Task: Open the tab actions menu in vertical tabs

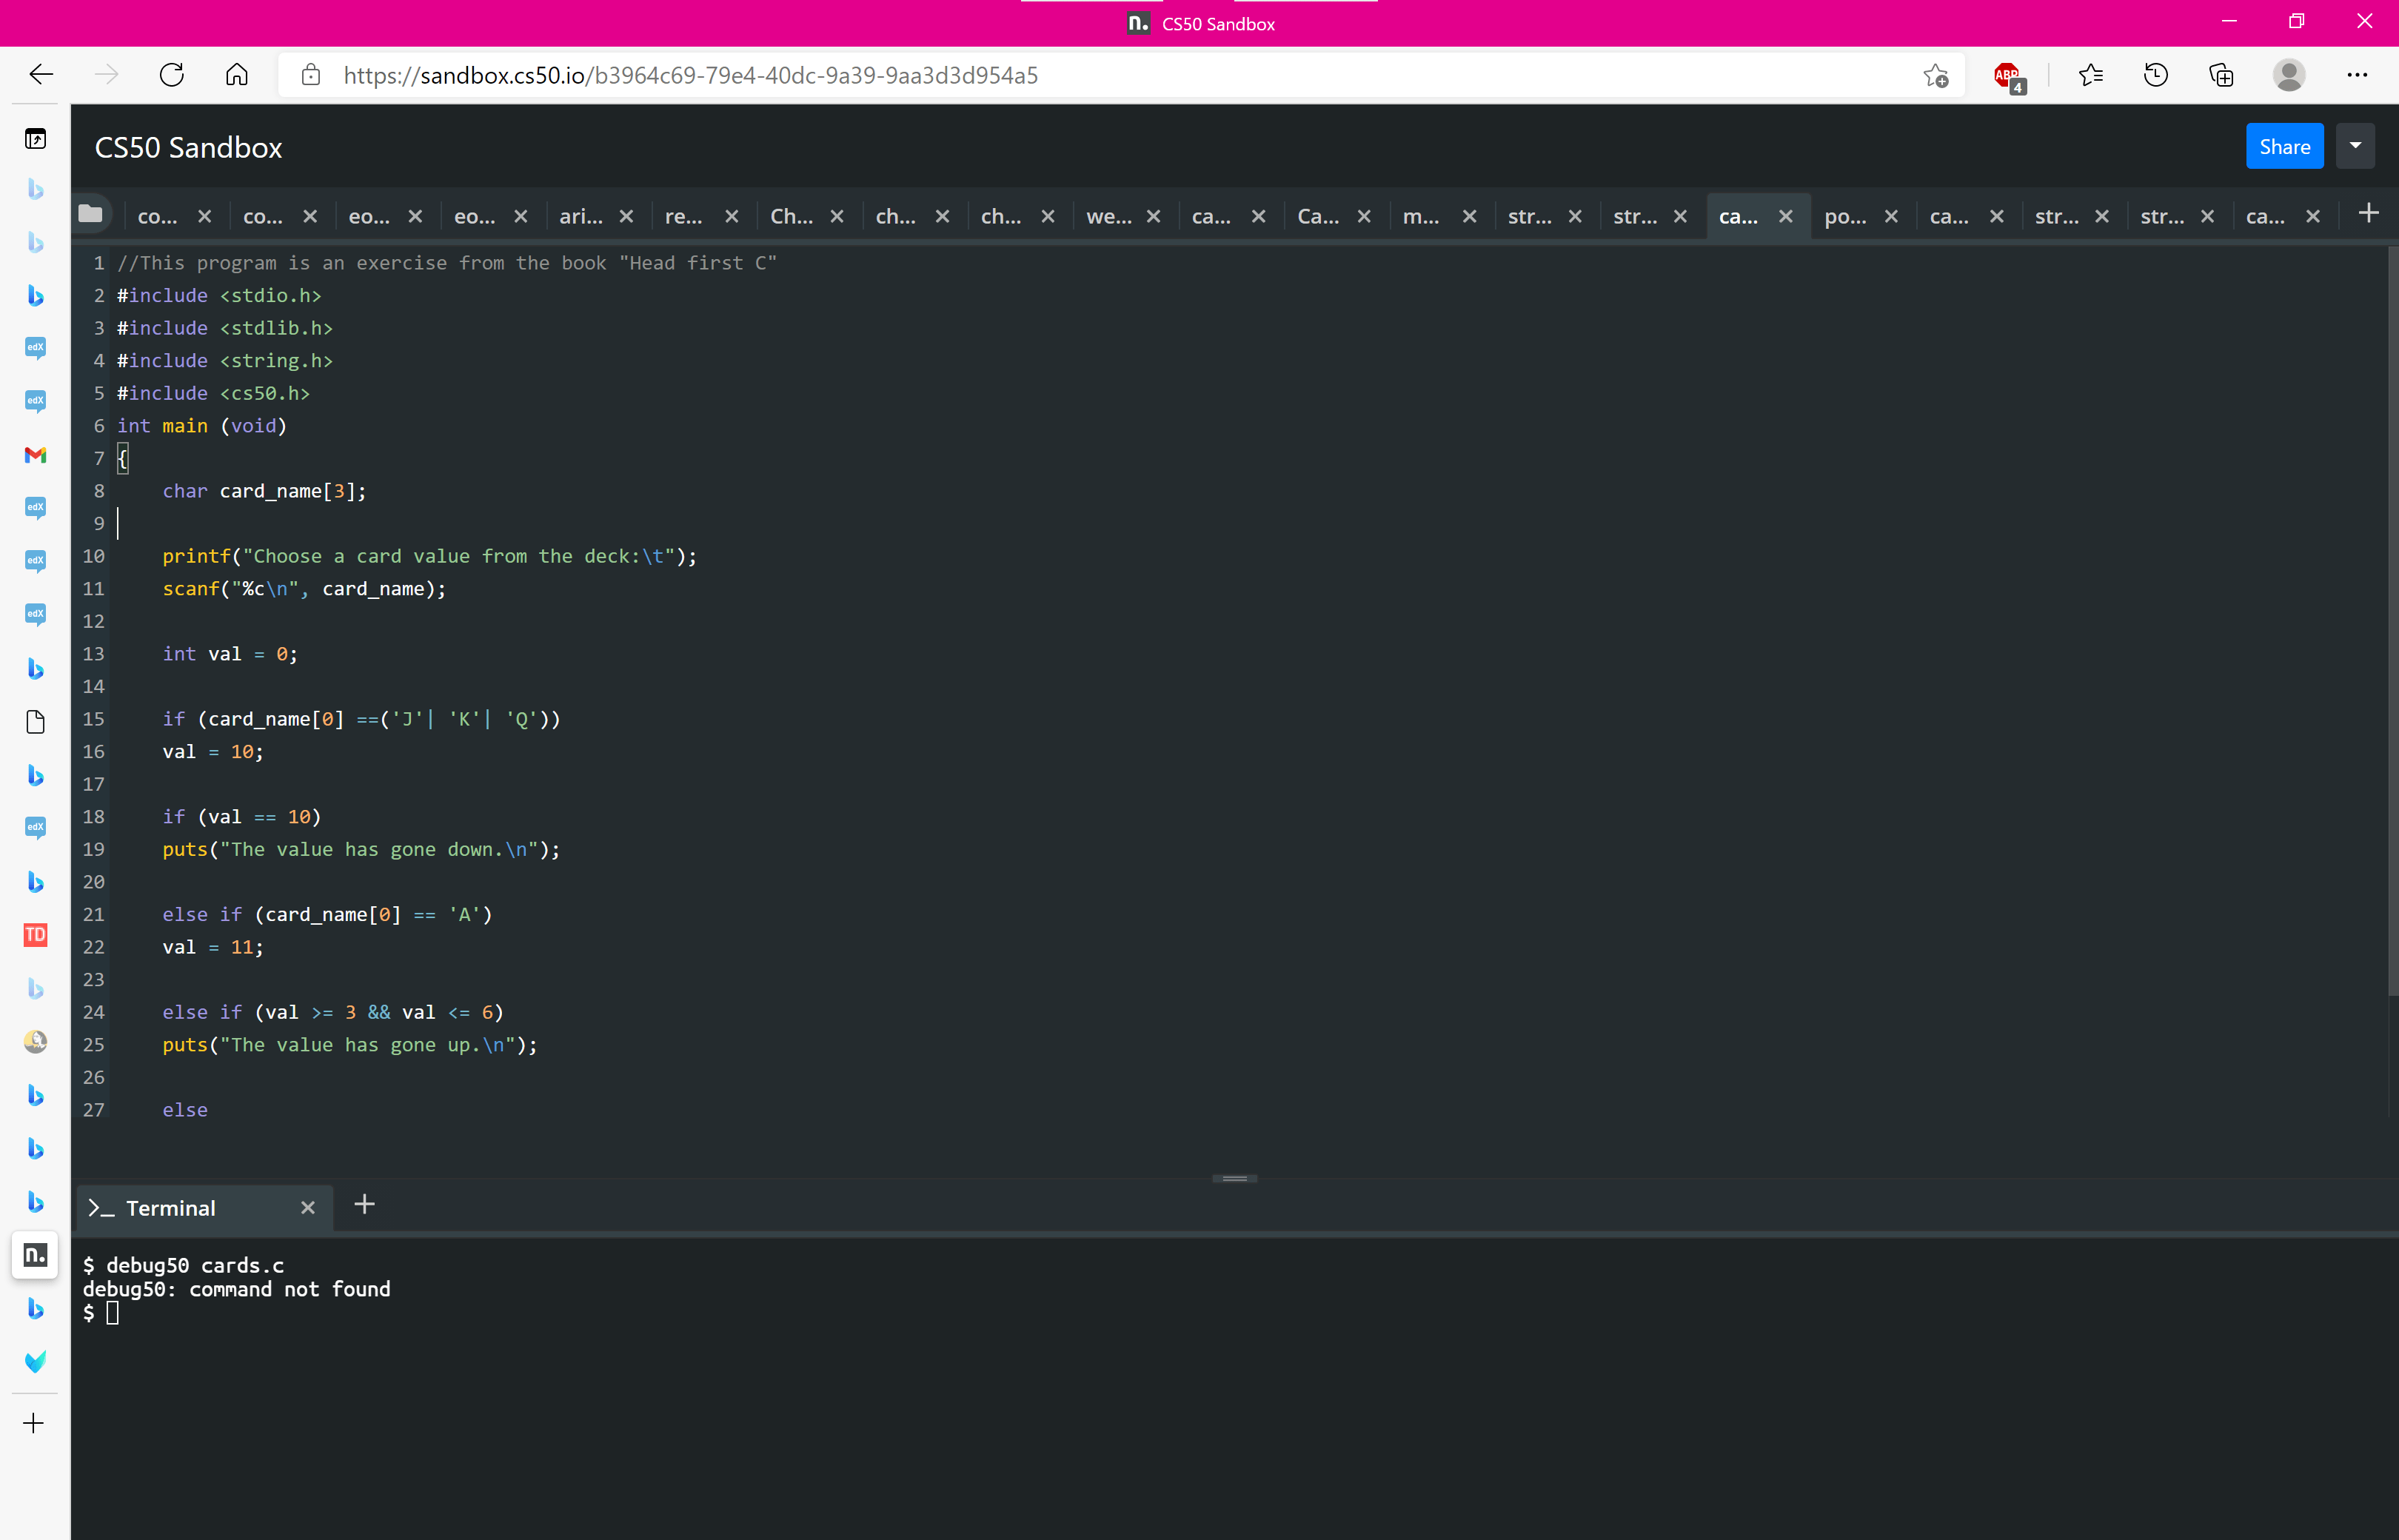Action: [35, 139]
